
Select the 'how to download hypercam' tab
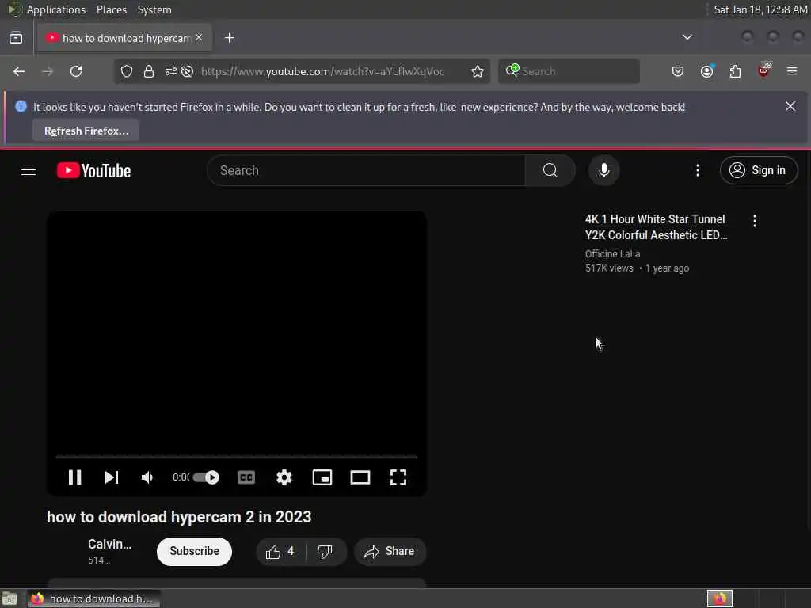pos(124,38)
